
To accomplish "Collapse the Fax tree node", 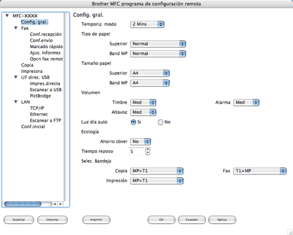I will pos(16,28).
